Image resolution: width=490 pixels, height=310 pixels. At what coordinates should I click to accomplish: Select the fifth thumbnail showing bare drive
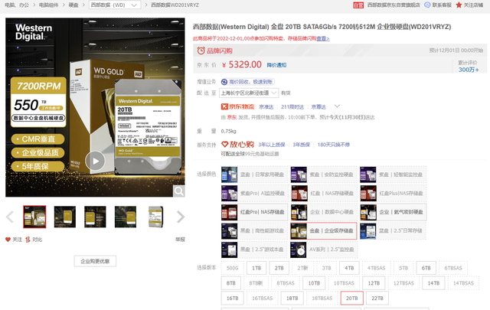(x=155, y=217)
